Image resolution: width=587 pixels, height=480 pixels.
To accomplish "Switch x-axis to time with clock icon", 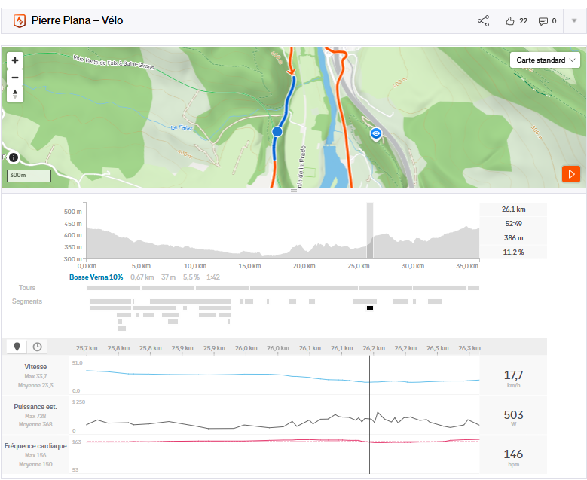I will [x=37, y=347].
